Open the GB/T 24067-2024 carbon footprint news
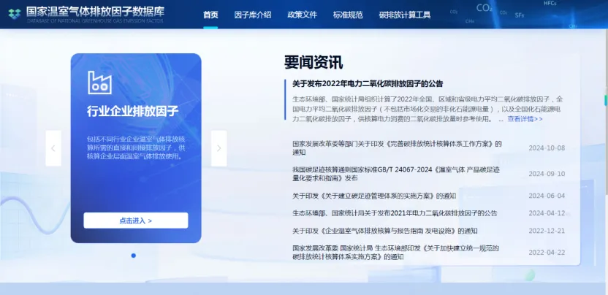This screenshot has height=295, width=608. [397, 173]
